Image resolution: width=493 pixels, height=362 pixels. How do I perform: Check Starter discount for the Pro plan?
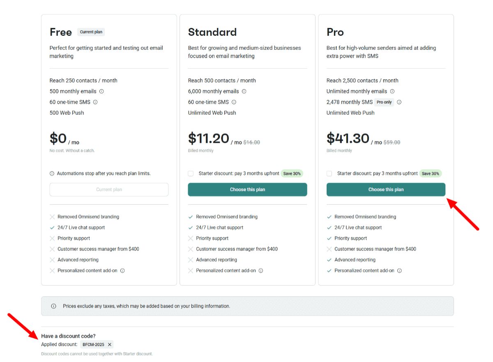click(x=329, y=173)
